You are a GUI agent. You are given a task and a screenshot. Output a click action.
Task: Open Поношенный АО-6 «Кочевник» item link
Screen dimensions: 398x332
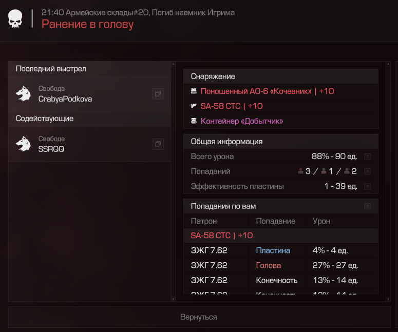[x=267, y=91]
